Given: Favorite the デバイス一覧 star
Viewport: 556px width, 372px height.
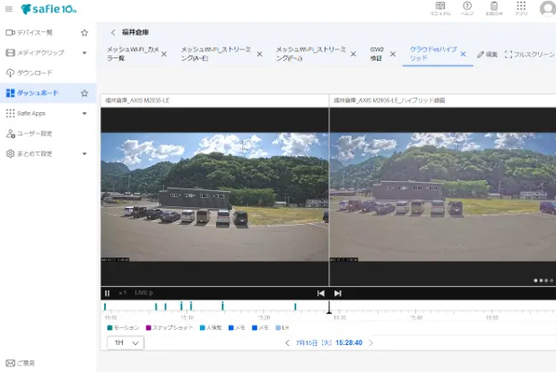Looking at the screenshot, I should click(x=84, y=33).
